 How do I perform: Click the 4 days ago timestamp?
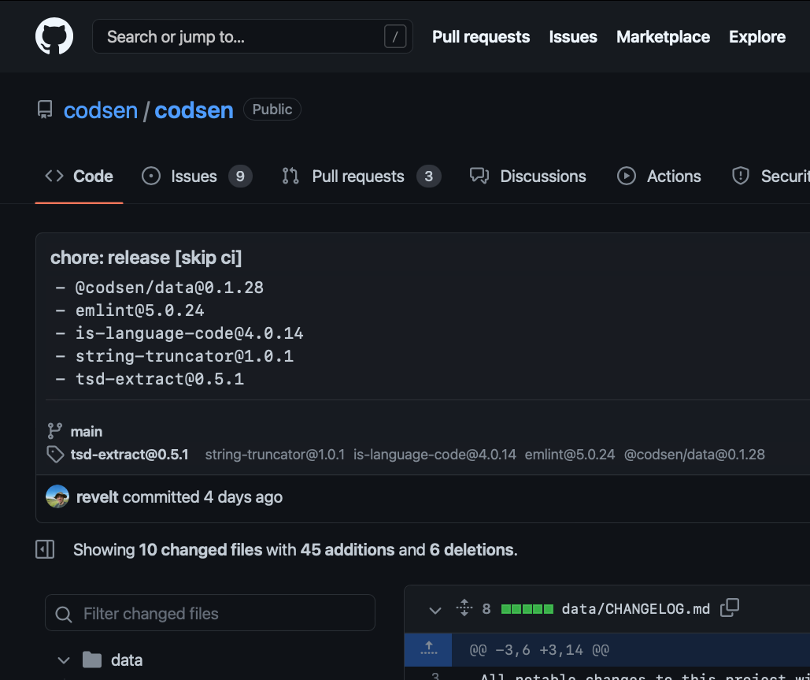243,497
